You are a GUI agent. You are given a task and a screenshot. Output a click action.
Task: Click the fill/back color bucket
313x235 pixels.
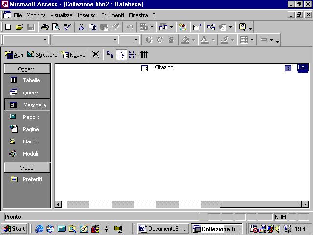(x=185, y=40)
